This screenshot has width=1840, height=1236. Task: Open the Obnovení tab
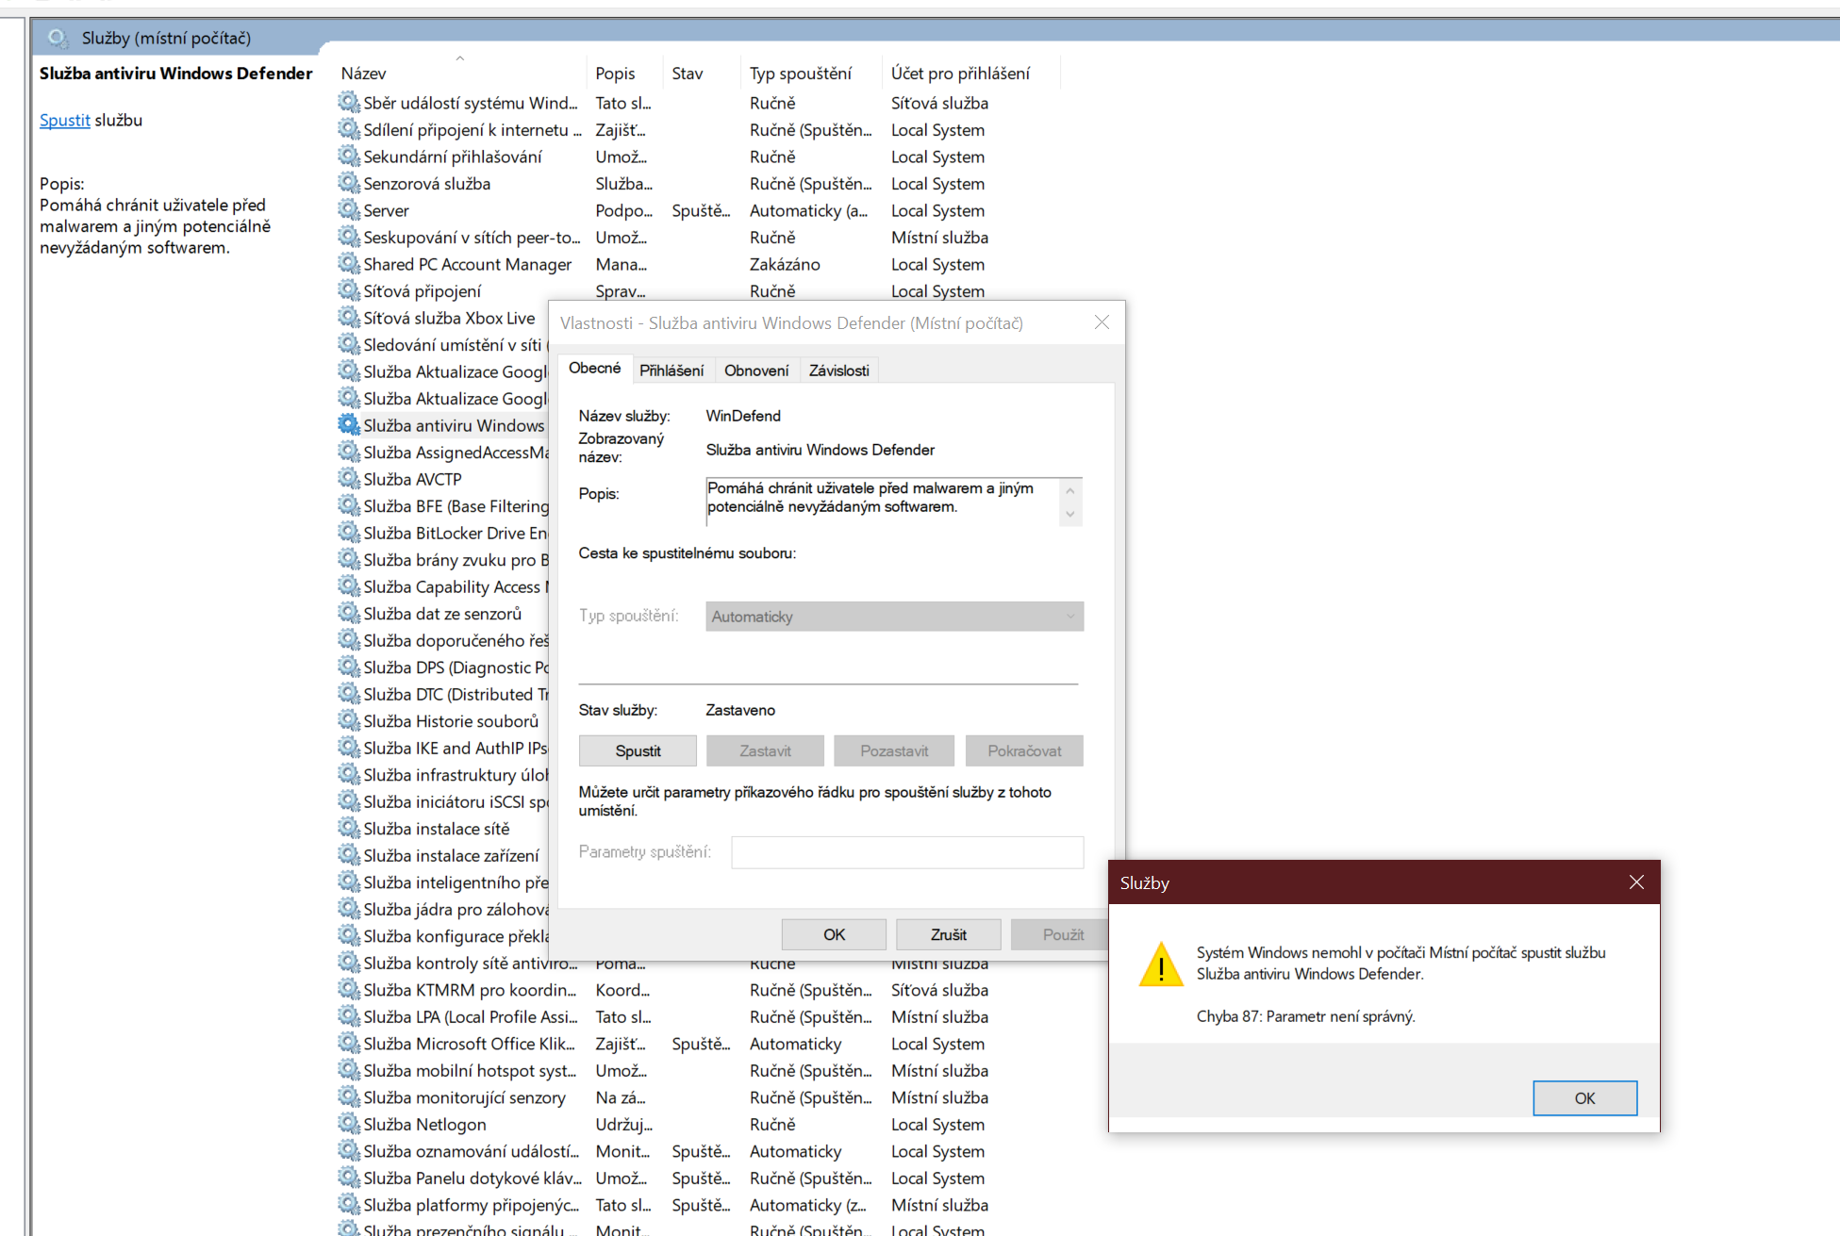click(x=755, y=371)
